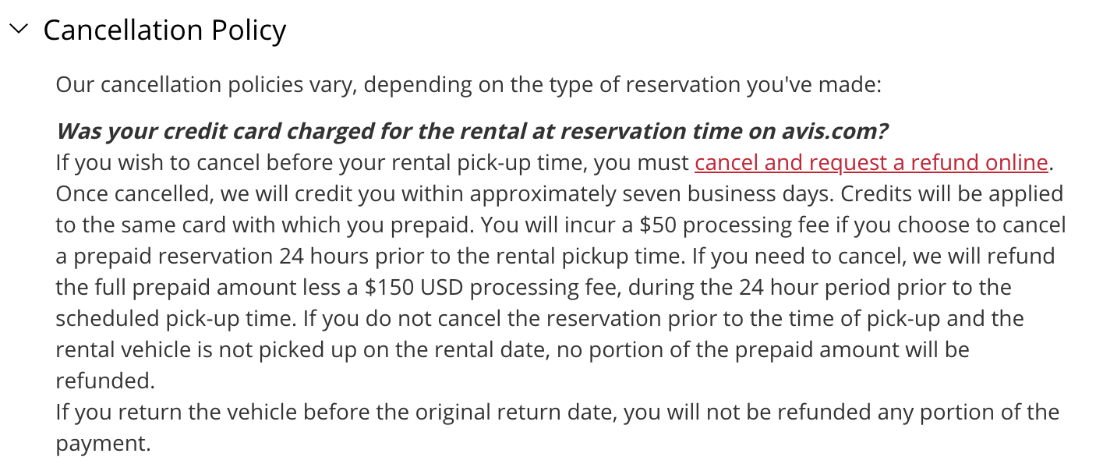Click the text rental vehicle is not picked up

point(223,349)
